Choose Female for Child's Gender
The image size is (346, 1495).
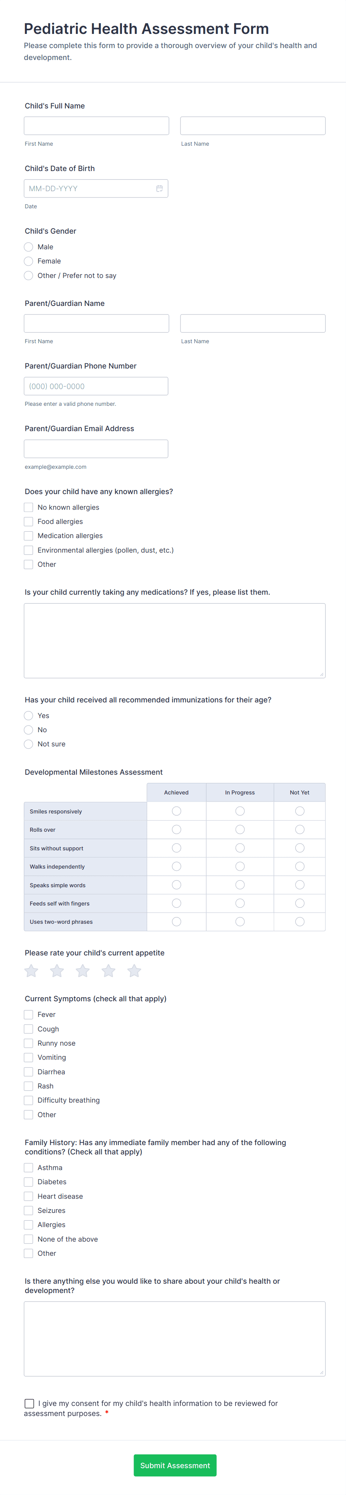pos(28,261)
